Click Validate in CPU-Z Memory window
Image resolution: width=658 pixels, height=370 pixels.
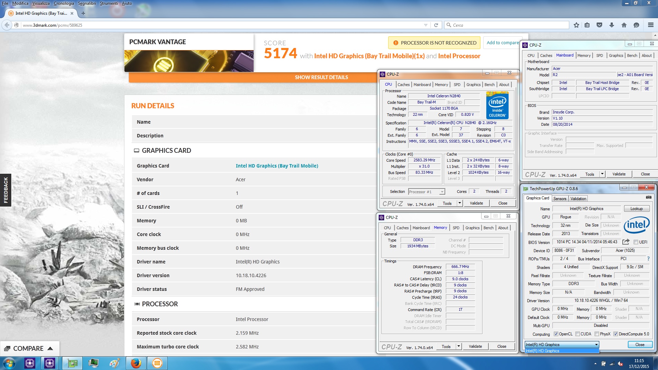pyautogui.click(x=475, y=346)
